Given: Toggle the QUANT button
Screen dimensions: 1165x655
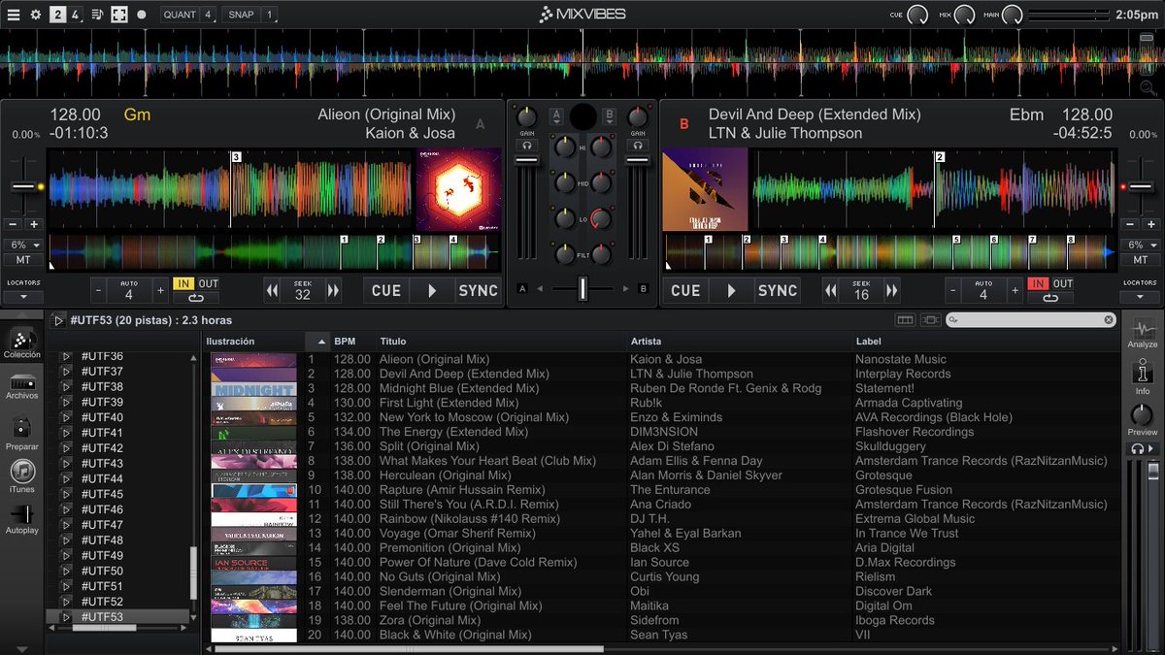Looking at the screenshot, I should click(x=180, y=15).
